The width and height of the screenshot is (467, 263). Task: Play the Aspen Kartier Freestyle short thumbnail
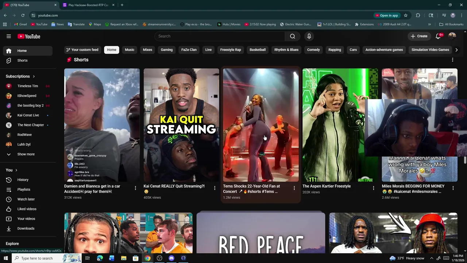[340, 125]
